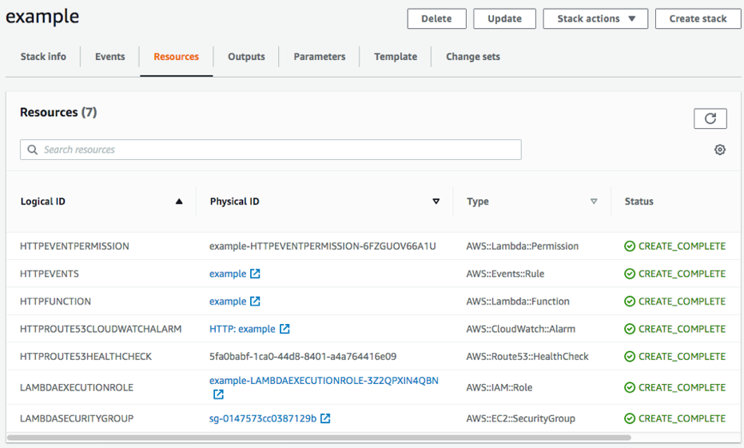Image resolution: width=744 pixels, height=448 pixels.
Task: Select health check ID 5fa0babf-1ca0-44d8-8401-a4a764416e09
Action: 303,356
